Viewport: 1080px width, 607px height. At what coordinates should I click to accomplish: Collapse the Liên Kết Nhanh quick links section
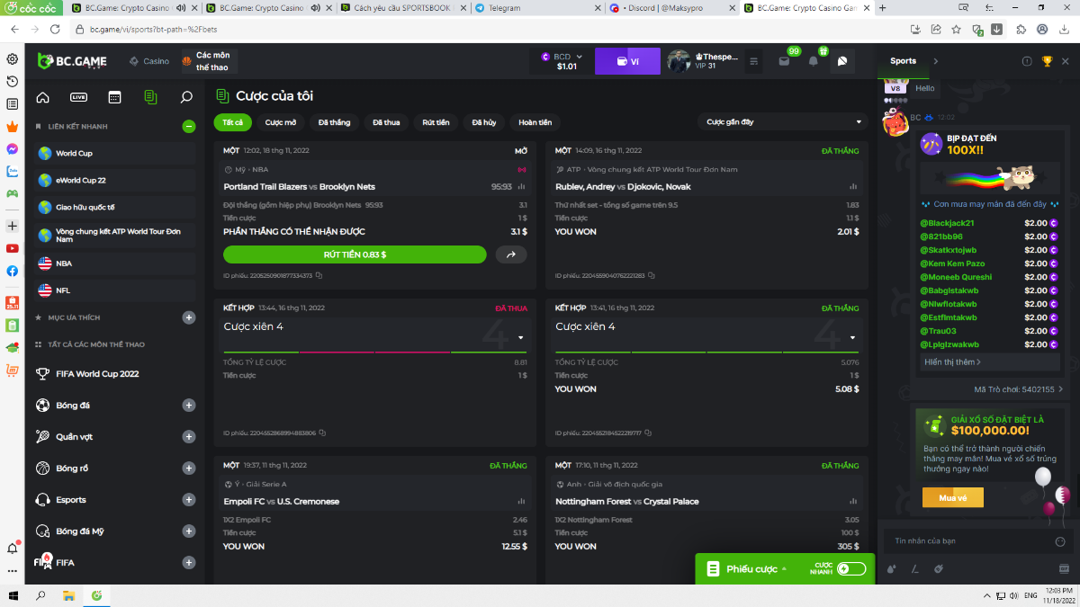[188, 127]
